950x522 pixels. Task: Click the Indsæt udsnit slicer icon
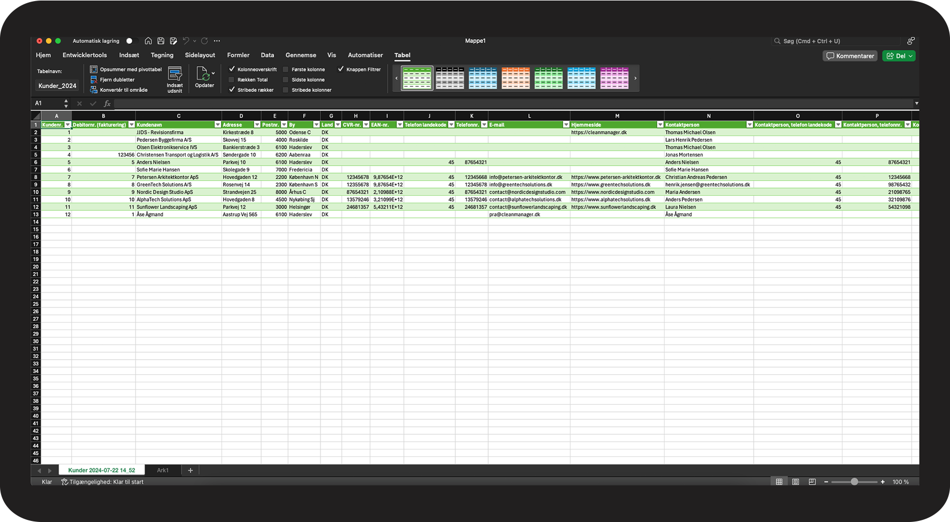click(x=175, y=74)
